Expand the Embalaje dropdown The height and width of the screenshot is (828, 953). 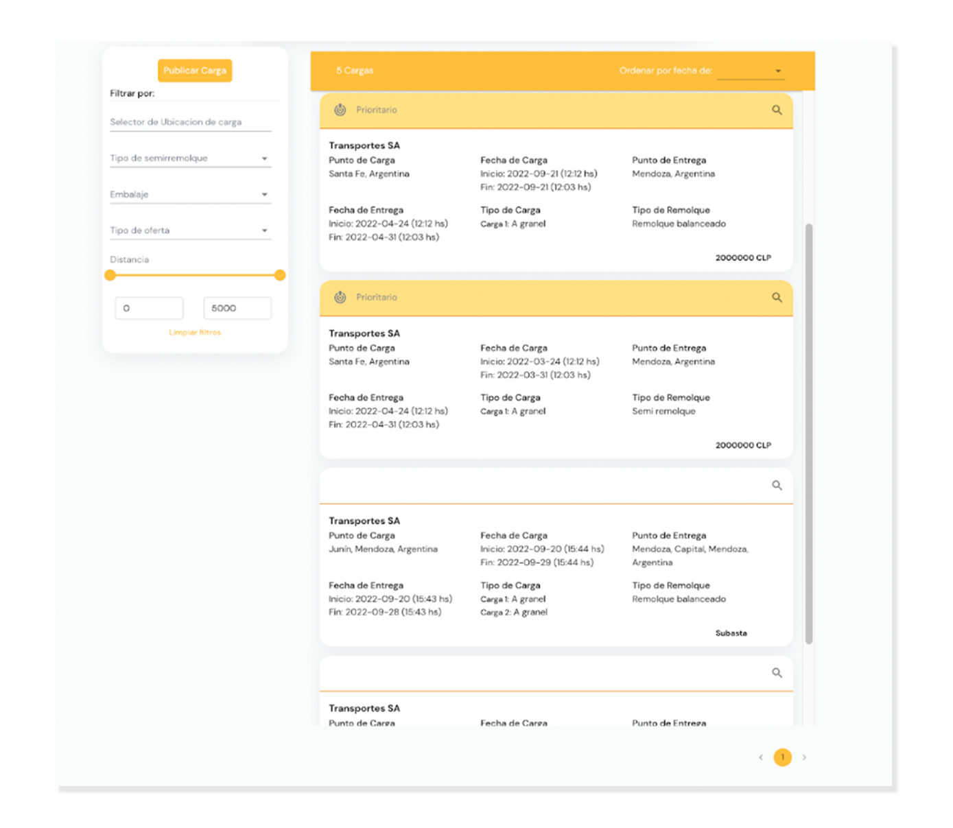190,195
